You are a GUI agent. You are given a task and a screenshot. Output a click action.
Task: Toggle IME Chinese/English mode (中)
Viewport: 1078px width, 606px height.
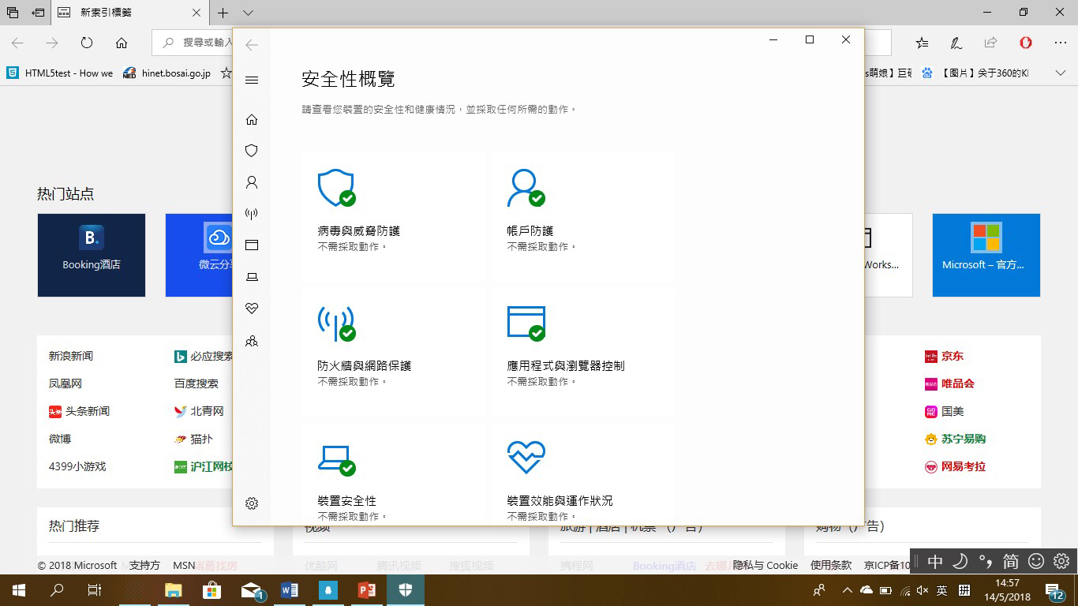935,562
